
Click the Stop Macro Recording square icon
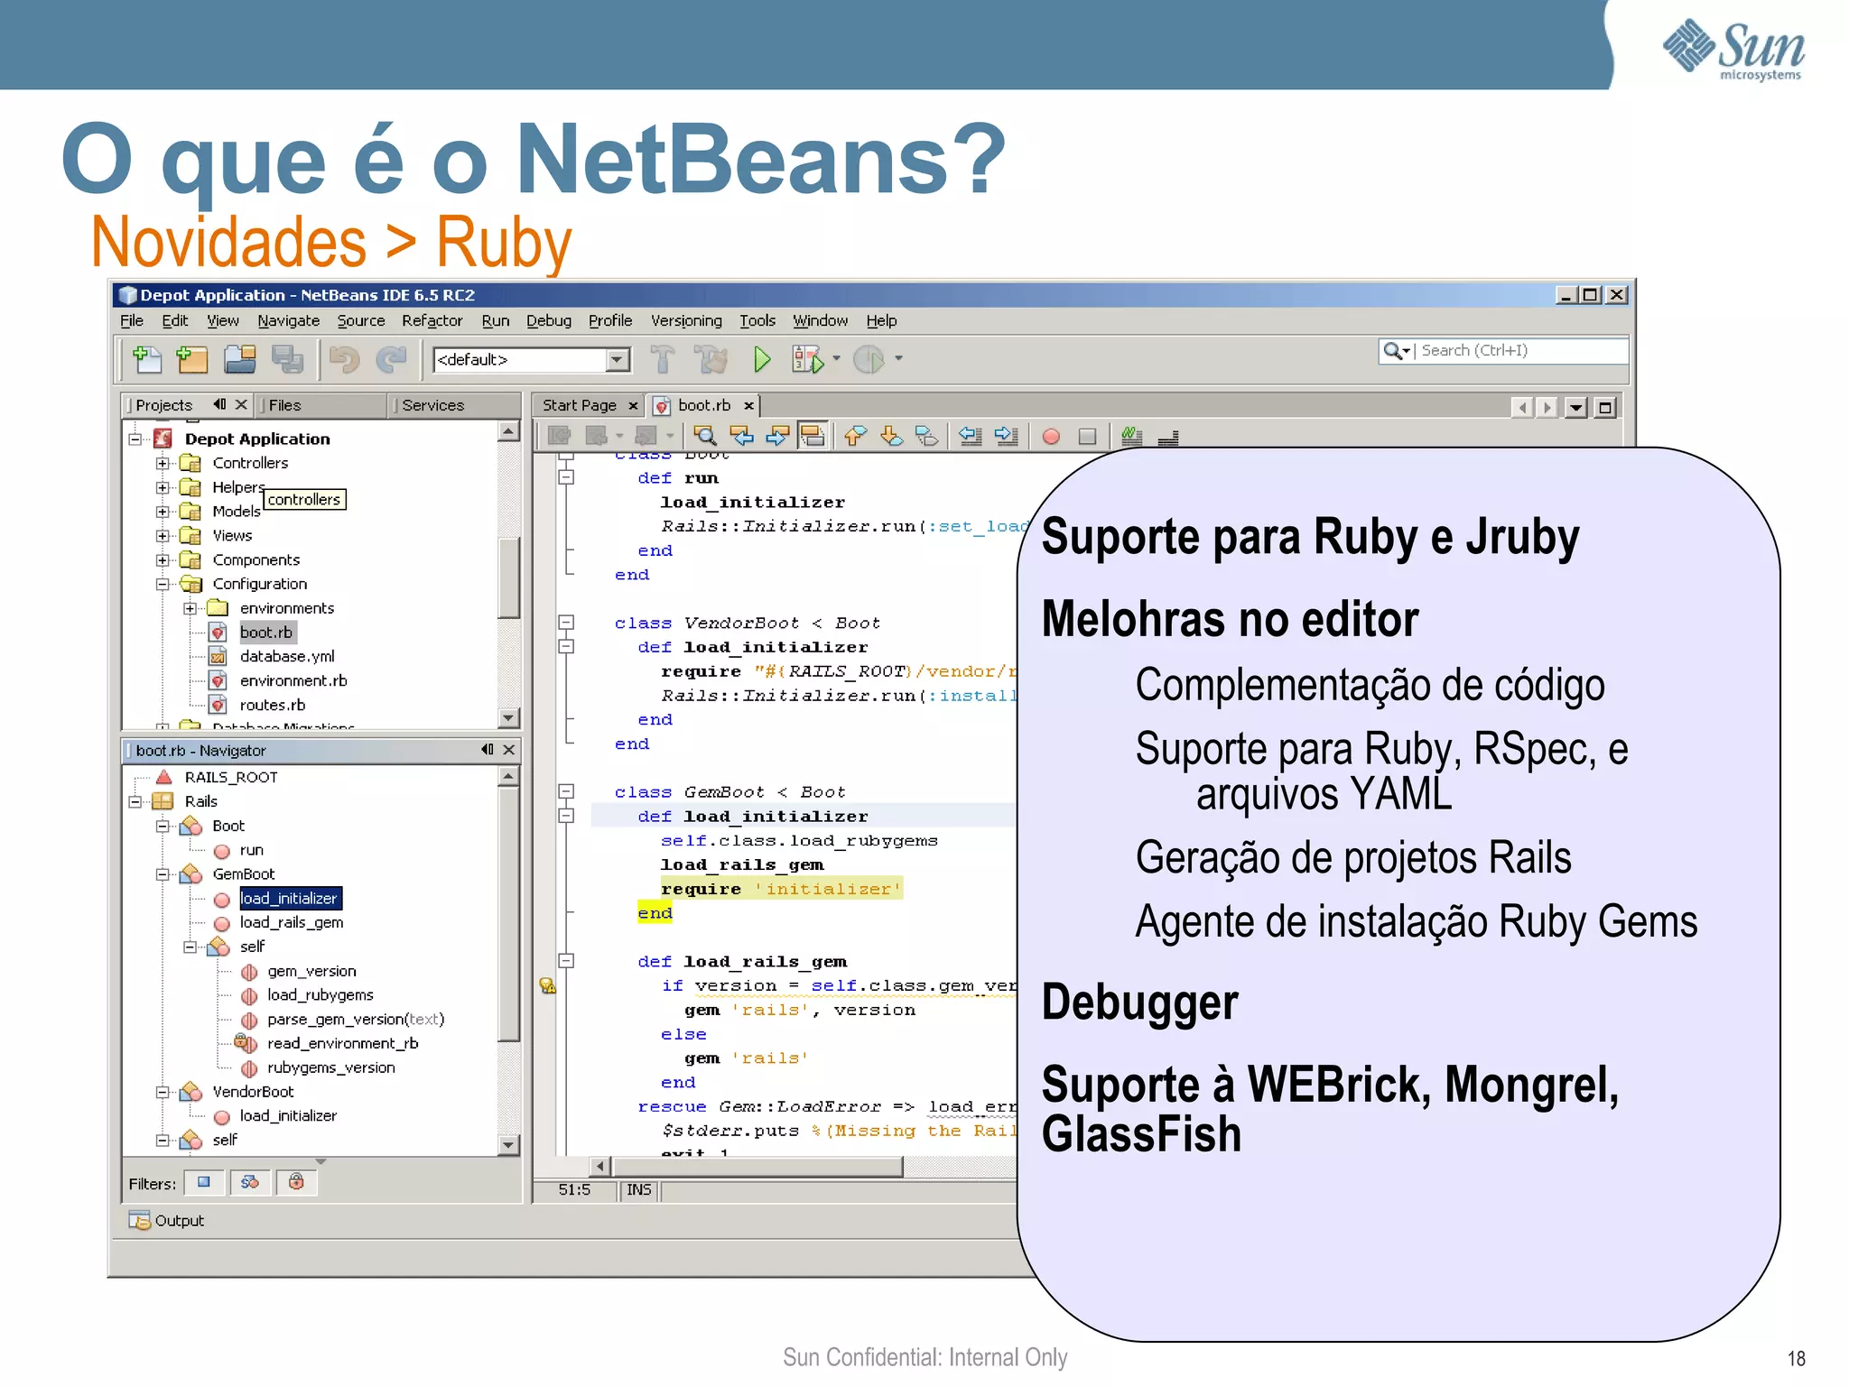pos(1088,437)
